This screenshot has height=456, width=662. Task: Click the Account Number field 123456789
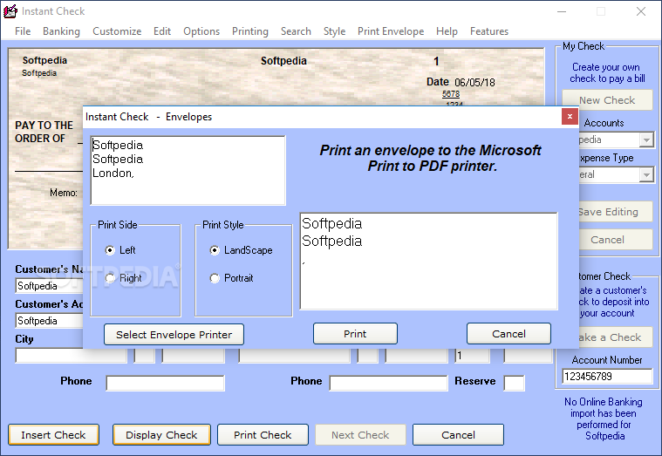[607, 376]
